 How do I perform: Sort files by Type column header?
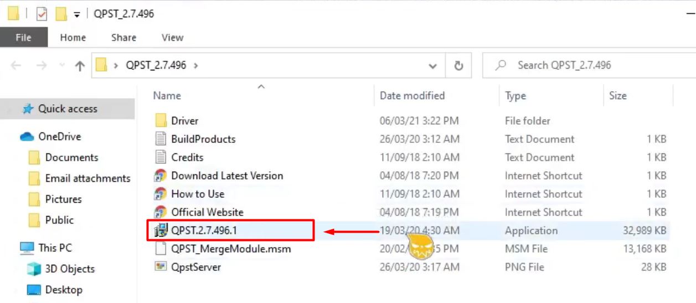[x=515, y=96]
